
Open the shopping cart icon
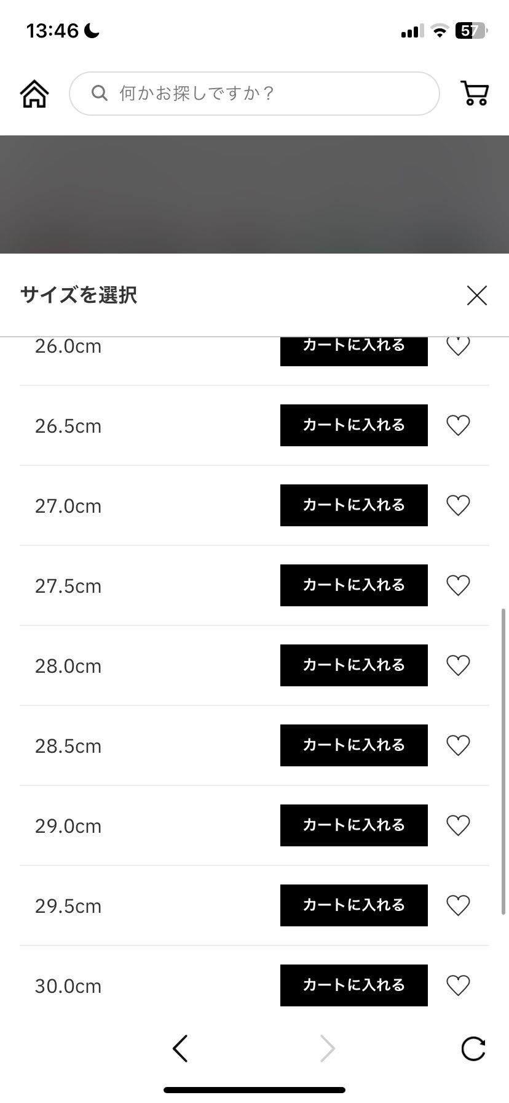tap(475, 94)
